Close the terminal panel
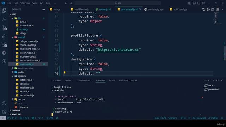 [222, 80]
